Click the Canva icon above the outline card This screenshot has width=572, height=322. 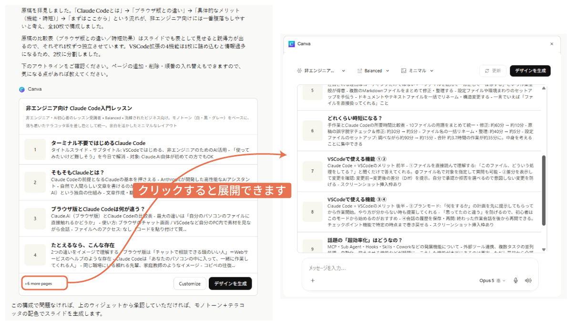click(22, 89)
